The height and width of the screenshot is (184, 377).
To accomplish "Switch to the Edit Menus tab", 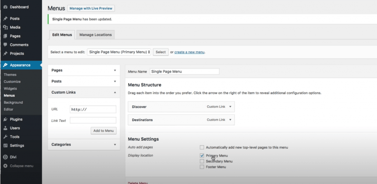I will (x=62, y=35).
